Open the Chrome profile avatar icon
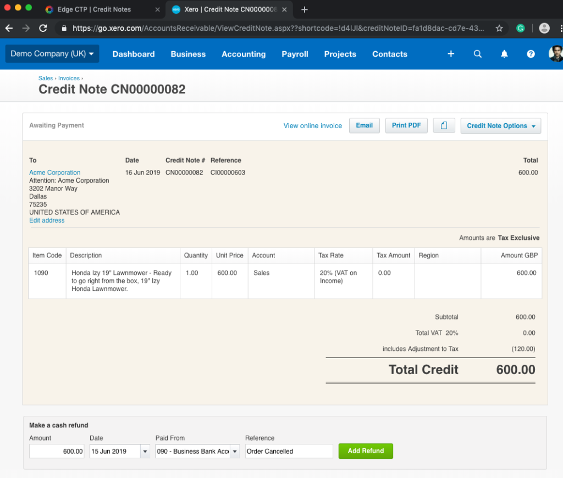563x478 pixels. tap(544, 29)
